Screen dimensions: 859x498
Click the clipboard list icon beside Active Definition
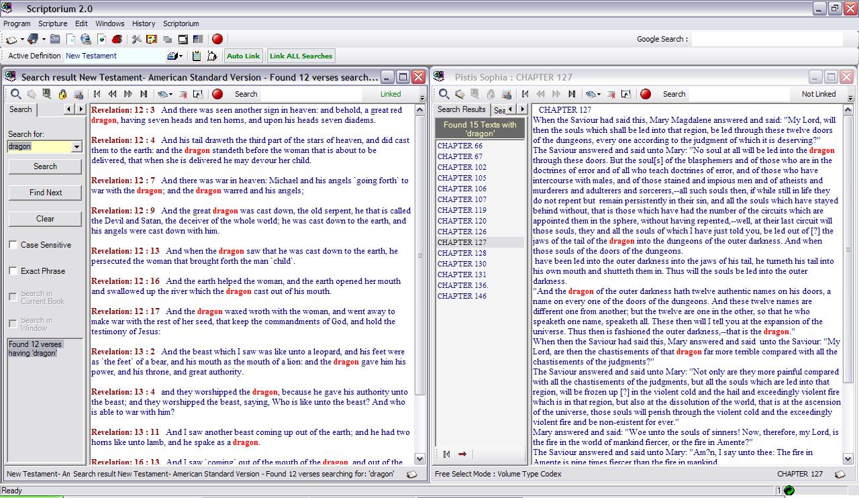[x=197, y=56]
